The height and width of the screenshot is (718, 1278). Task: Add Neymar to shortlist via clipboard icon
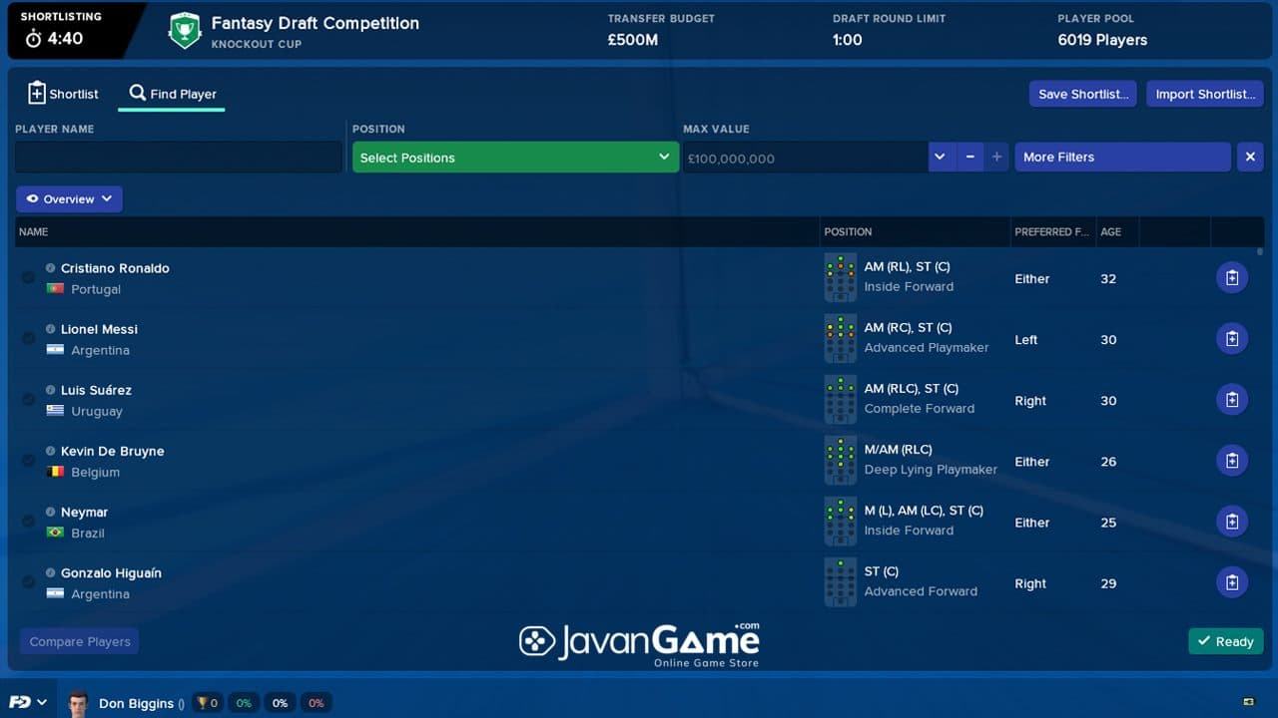coord(1232,522)
